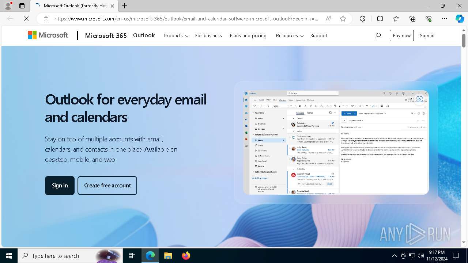Screen dimensions: 468x263
Task: Open the volume control tray icon
Action: coord(421,256)
